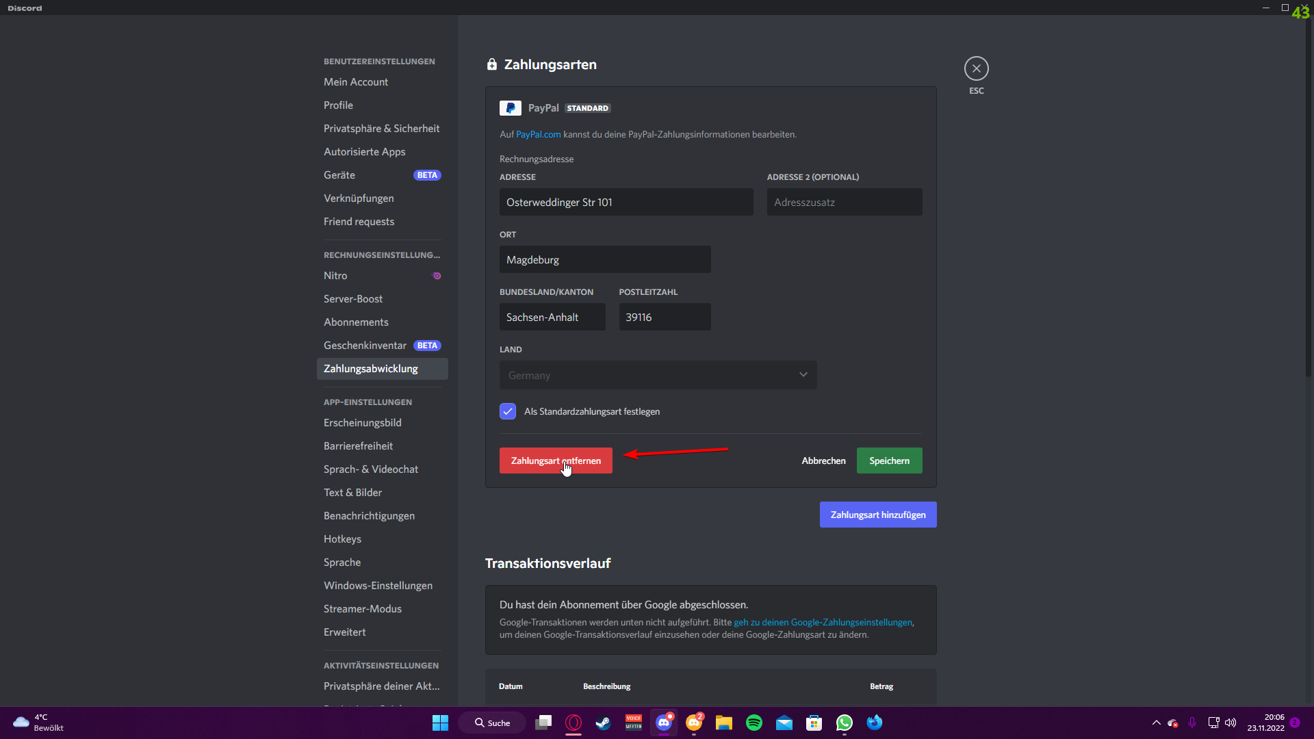The height and width of the screenshot is (739, 1314).
Task: Select Mein Account in sidebar
Action: coord(355,82)
